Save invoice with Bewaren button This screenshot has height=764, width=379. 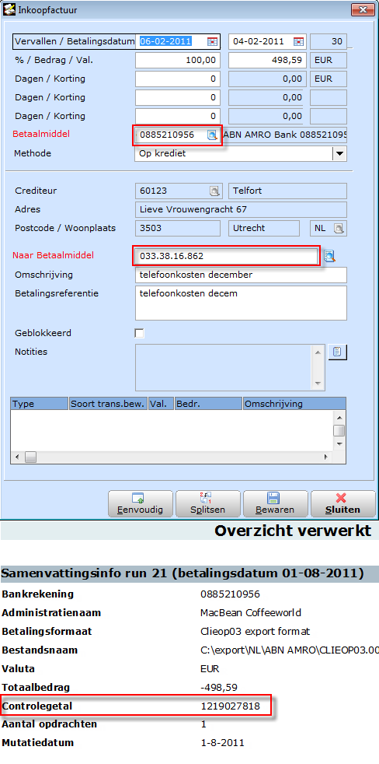tap(276, 504)
